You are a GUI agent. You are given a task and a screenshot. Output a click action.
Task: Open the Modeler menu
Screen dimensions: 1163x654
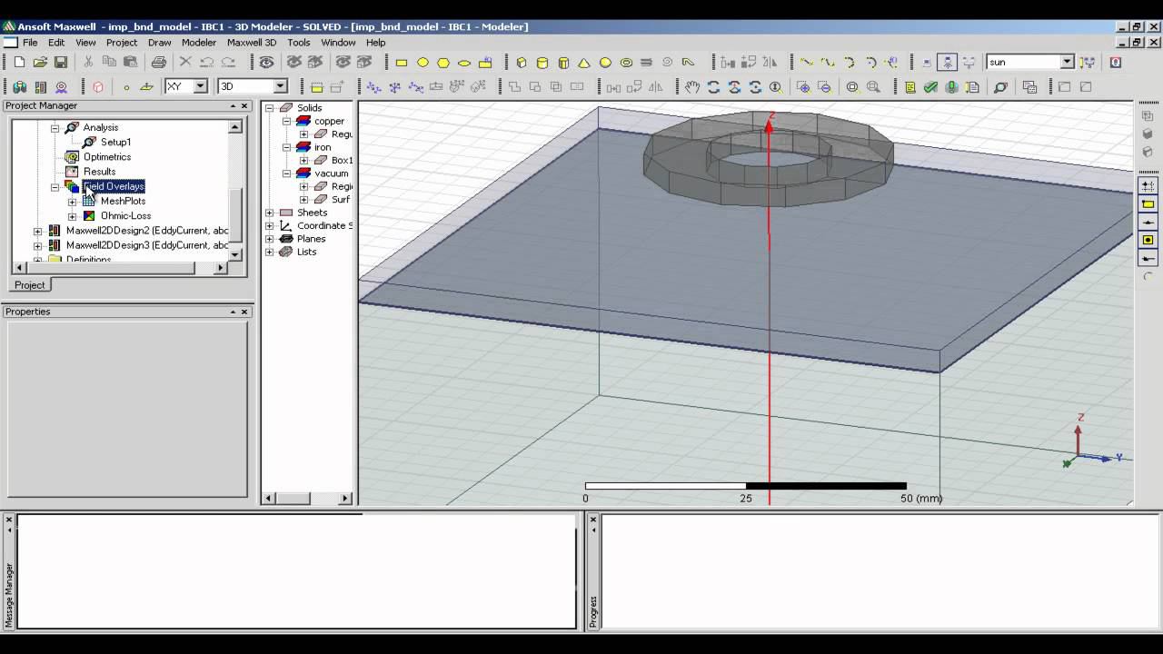198,43
